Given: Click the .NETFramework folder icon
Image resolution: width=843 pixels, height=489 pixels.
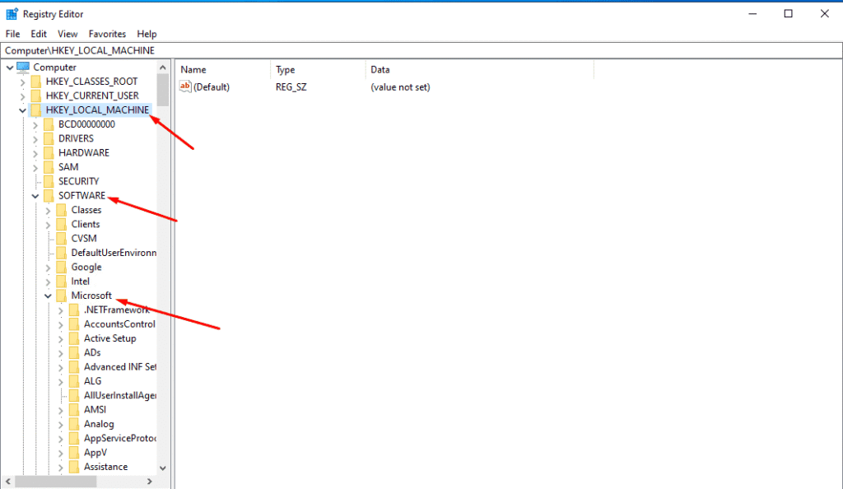Looking at the screenshot, I should coord(74,310).
